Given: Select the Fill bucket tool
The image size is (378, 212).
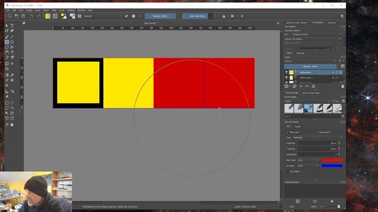Looking at the screenshot, I should tap(6, 85).
